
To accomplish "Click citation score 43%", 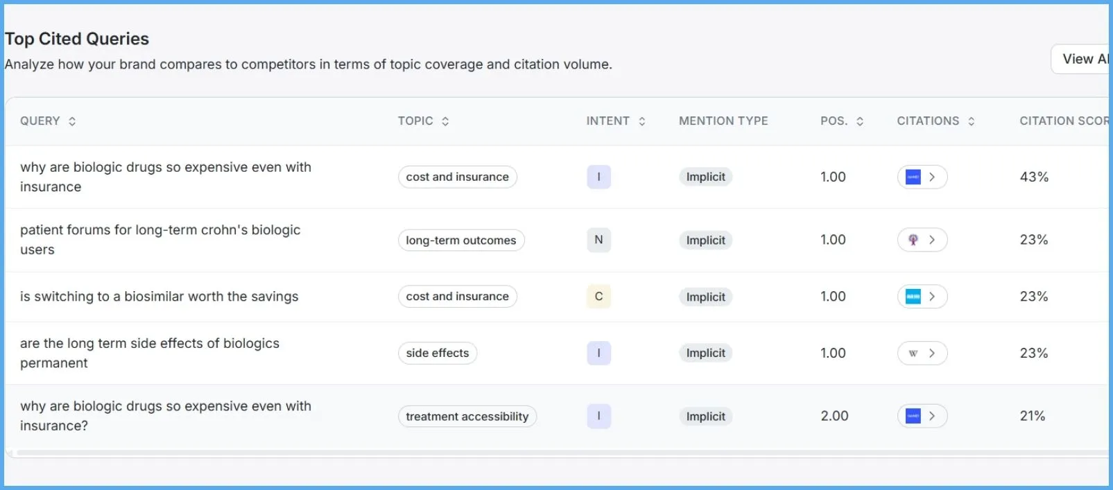I will pyautogui.click(x=1034, y=177).
